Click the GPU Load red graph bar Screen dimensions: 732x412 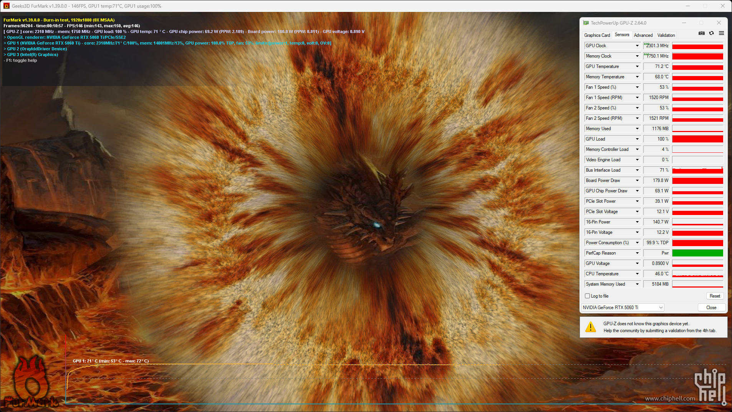coord(697,139)
